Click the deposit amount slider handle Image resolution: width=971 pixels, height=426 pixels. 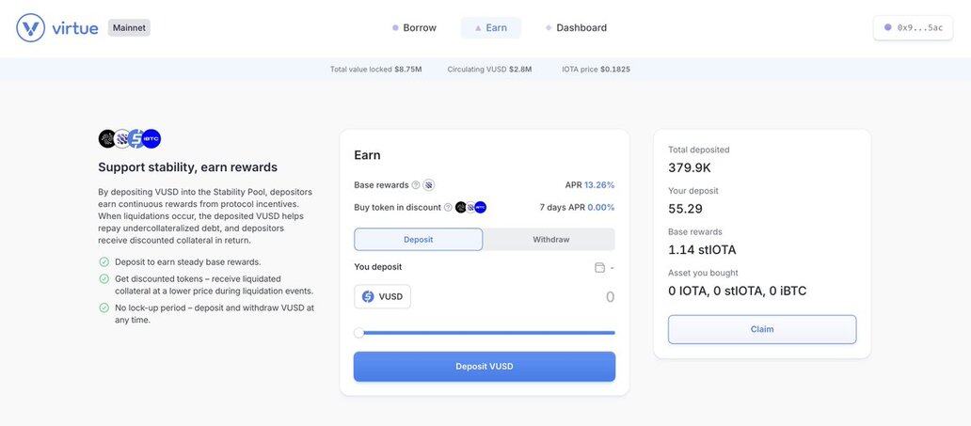pyautogui.click(x=359, y=333)
